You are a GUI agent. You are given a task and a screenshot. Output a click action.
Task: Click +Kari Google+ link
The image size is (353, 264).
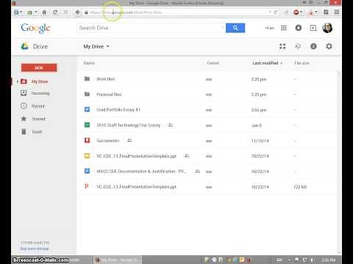coord(269,28)
